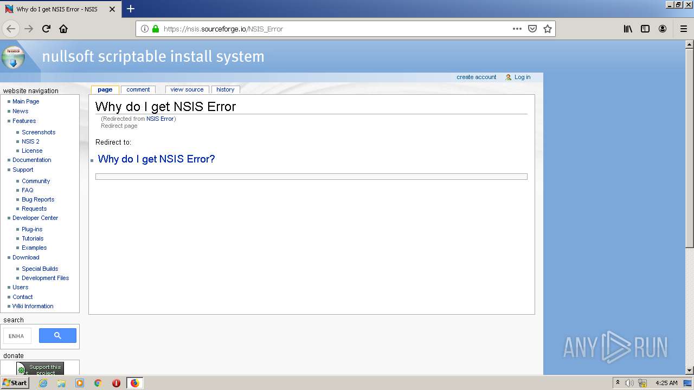Show site information icon in the address bar
694x390 pixels.
coord(144,29)
